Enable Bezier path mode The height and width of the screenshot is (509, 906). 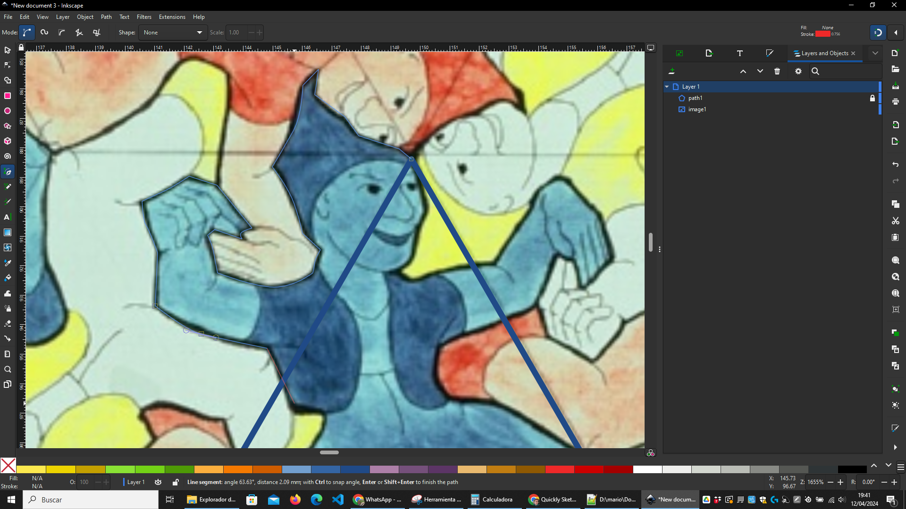(x=27, y=33)
